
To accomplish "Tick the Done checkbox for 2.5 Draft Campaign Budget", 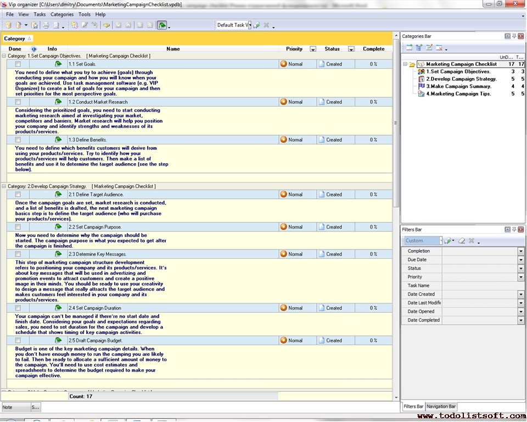I will point(18,341).
